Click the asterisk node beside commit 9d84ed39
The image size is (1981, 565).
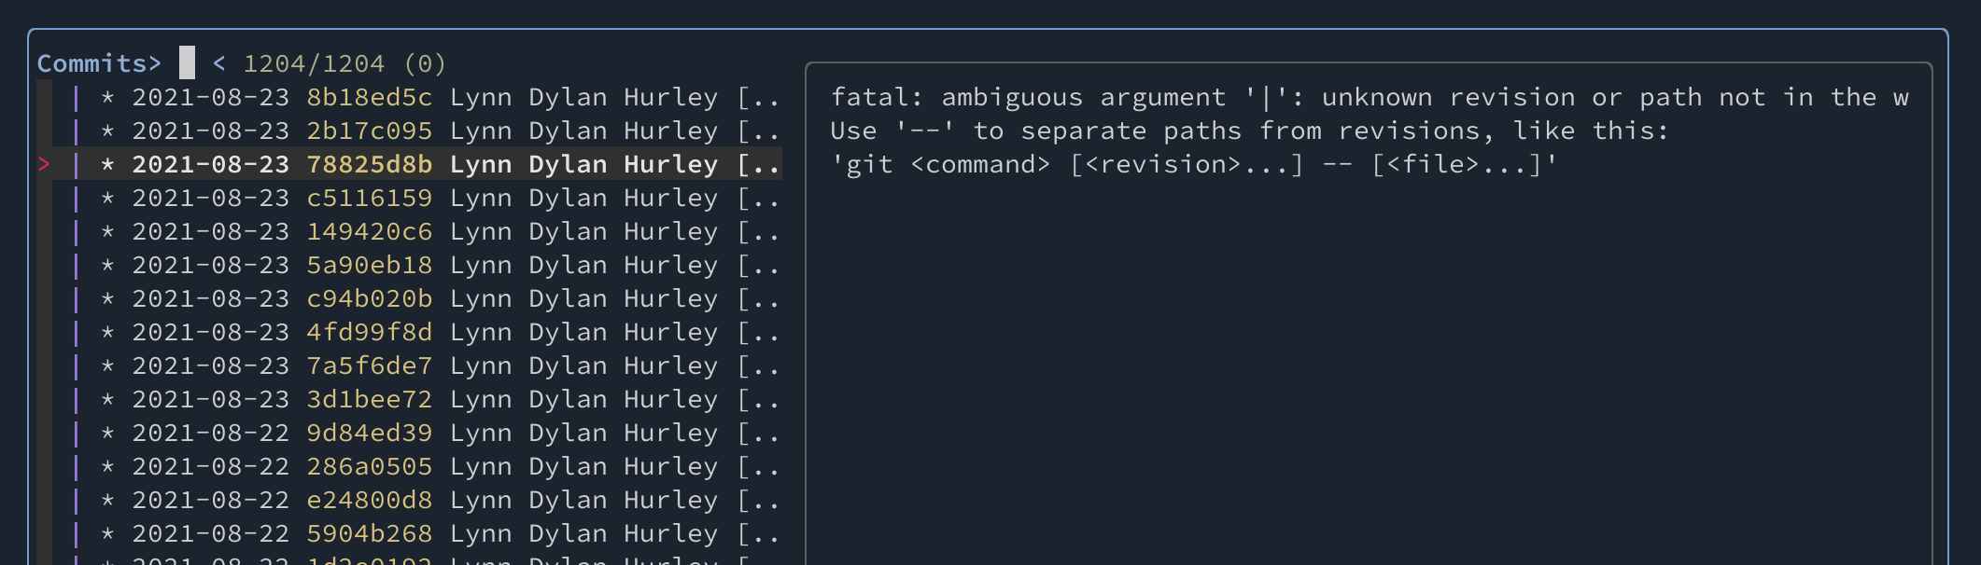pyautogui.click(x=105, y=433)
